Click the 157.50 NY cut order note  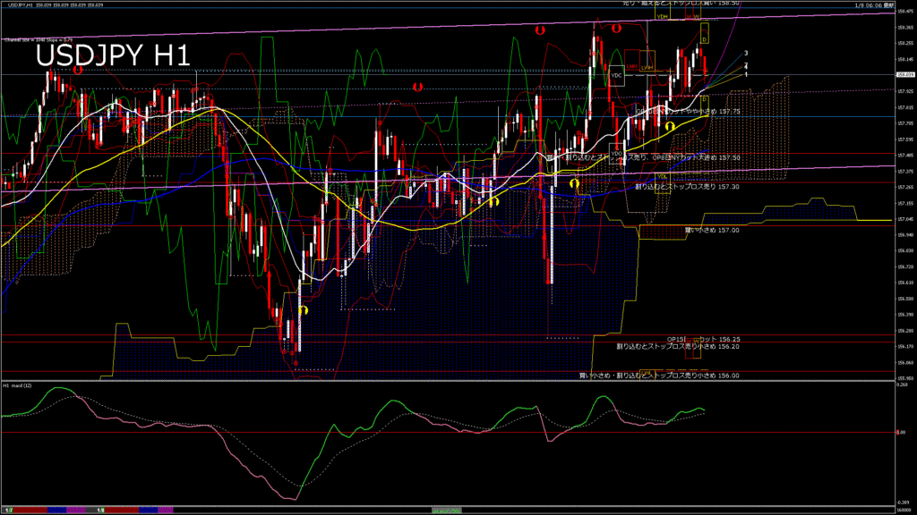tap(643, 157)
